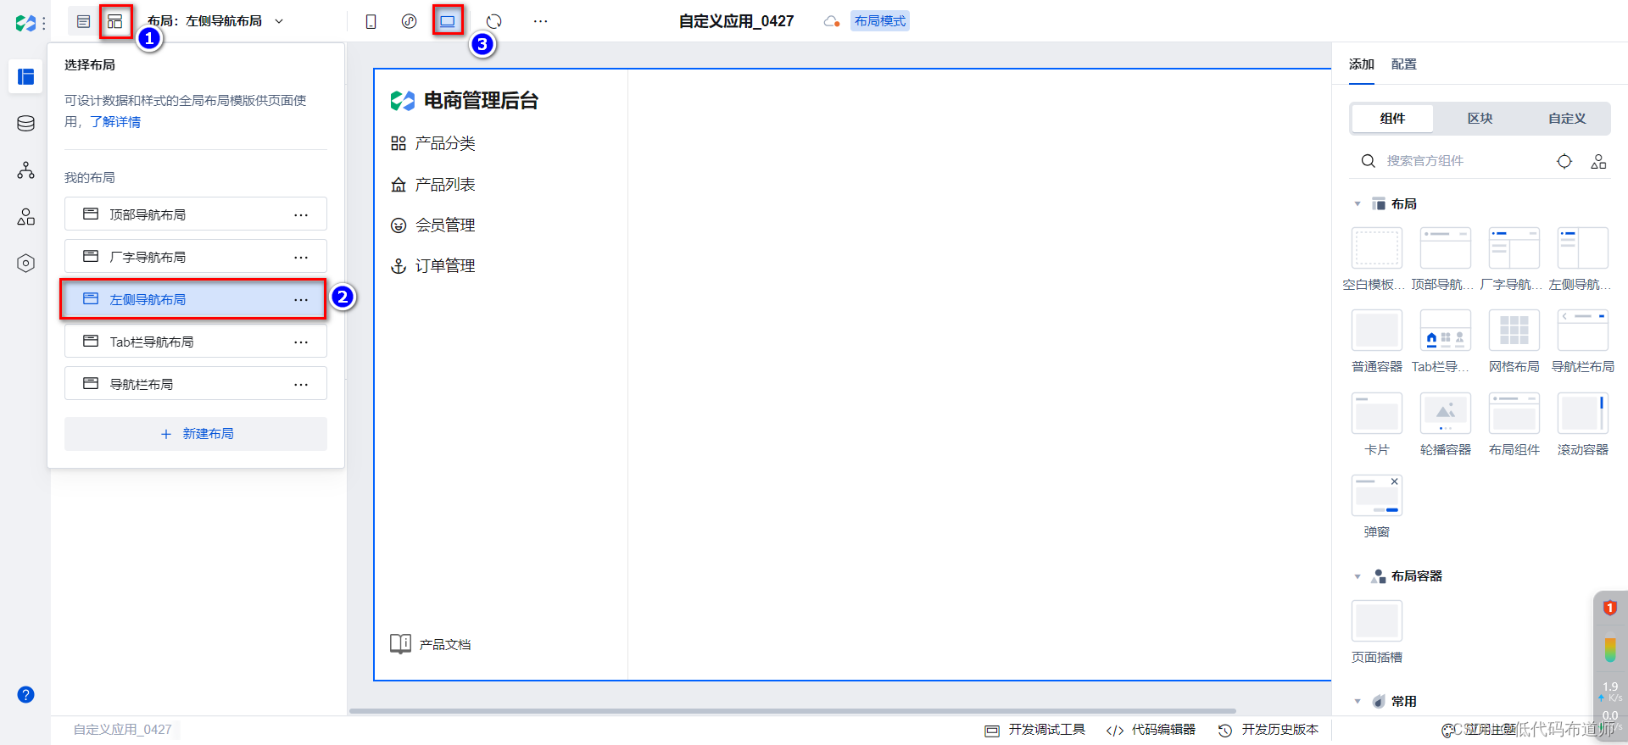
Task: Add the 导航栏布局 component
Action: 1583,331
